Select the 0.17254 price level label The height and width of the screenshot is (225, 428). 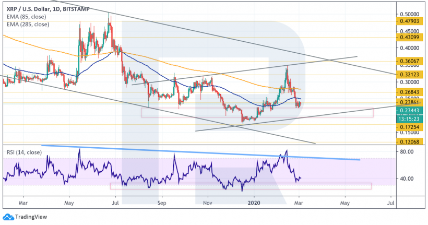pos(409,127)
